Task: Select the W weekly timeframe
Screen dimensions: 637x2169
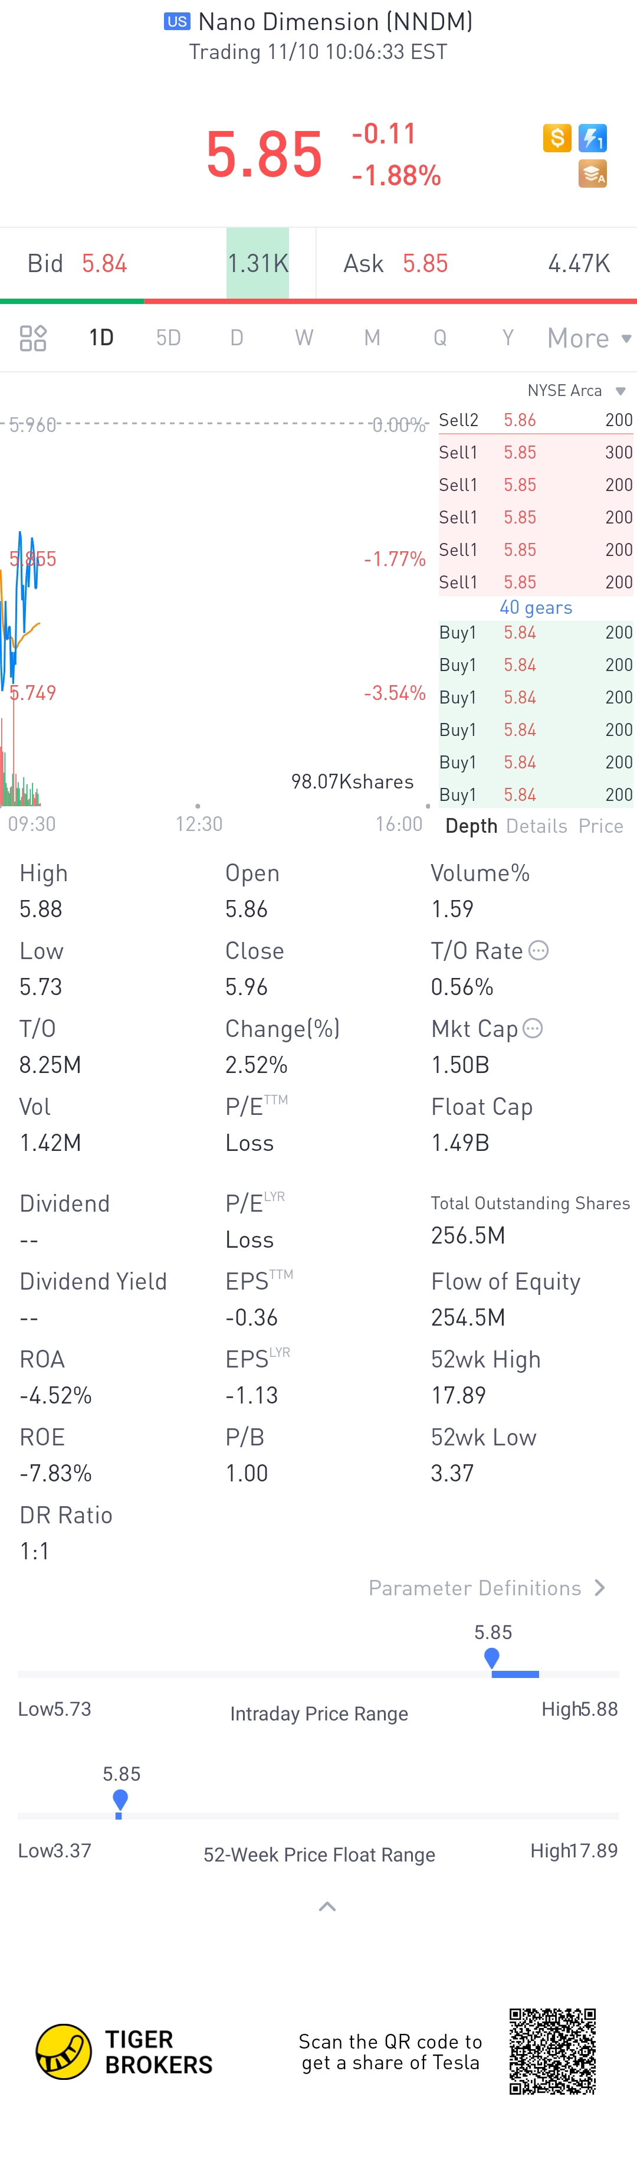Action: click(x=304, y=338)
